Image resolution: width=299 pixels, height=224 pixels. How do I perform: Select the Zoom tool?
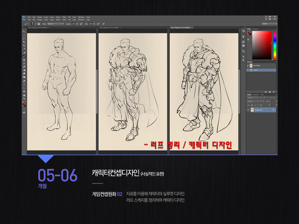(x=25, y=99)
